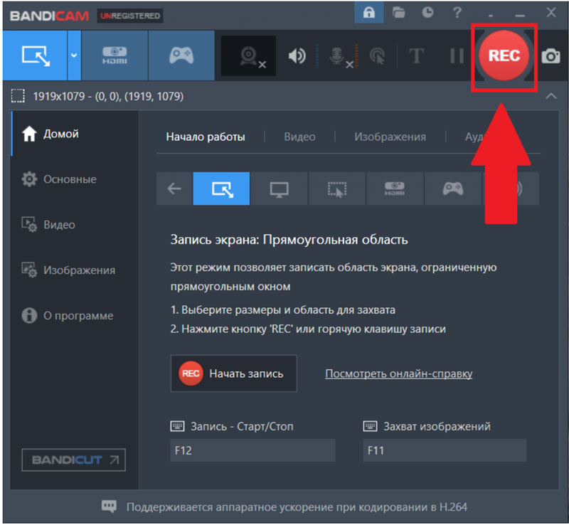Switch to HDMI device recording mode in top toolbar
Image resolution: width=569 pixels, height=525 pixels.
point(115,55)
